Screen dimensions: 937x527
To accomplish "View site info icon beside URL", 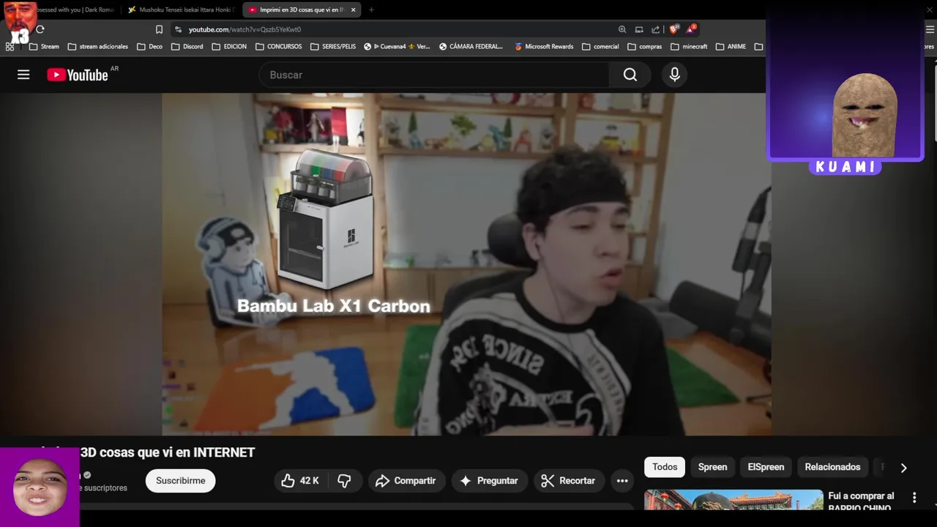I will [178, 29].
